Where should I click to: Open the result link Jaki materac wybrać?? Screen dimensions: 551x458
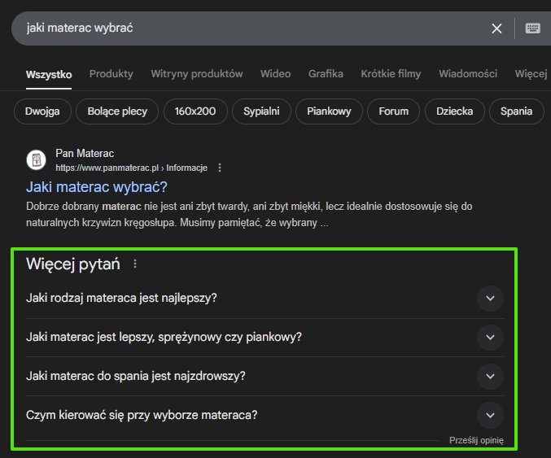tap(97, 187)
